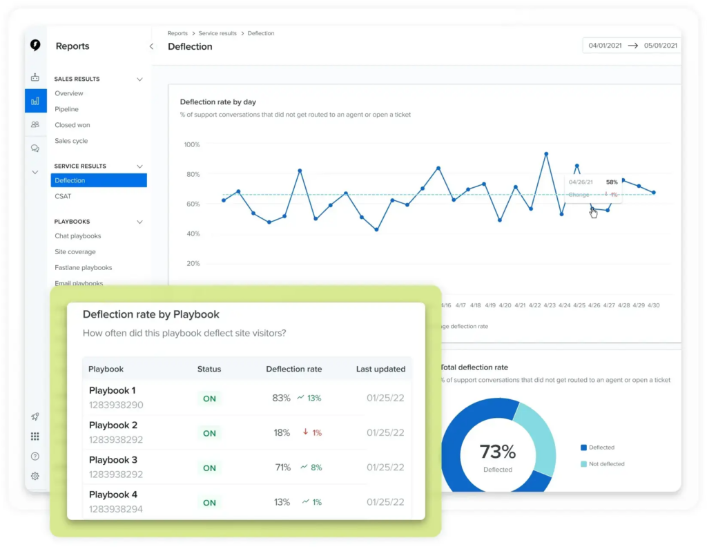The height and width of the screenshot is (547, 707).
Task: Toggle the ON status for Playbook 2
Action: click(209, 433)
